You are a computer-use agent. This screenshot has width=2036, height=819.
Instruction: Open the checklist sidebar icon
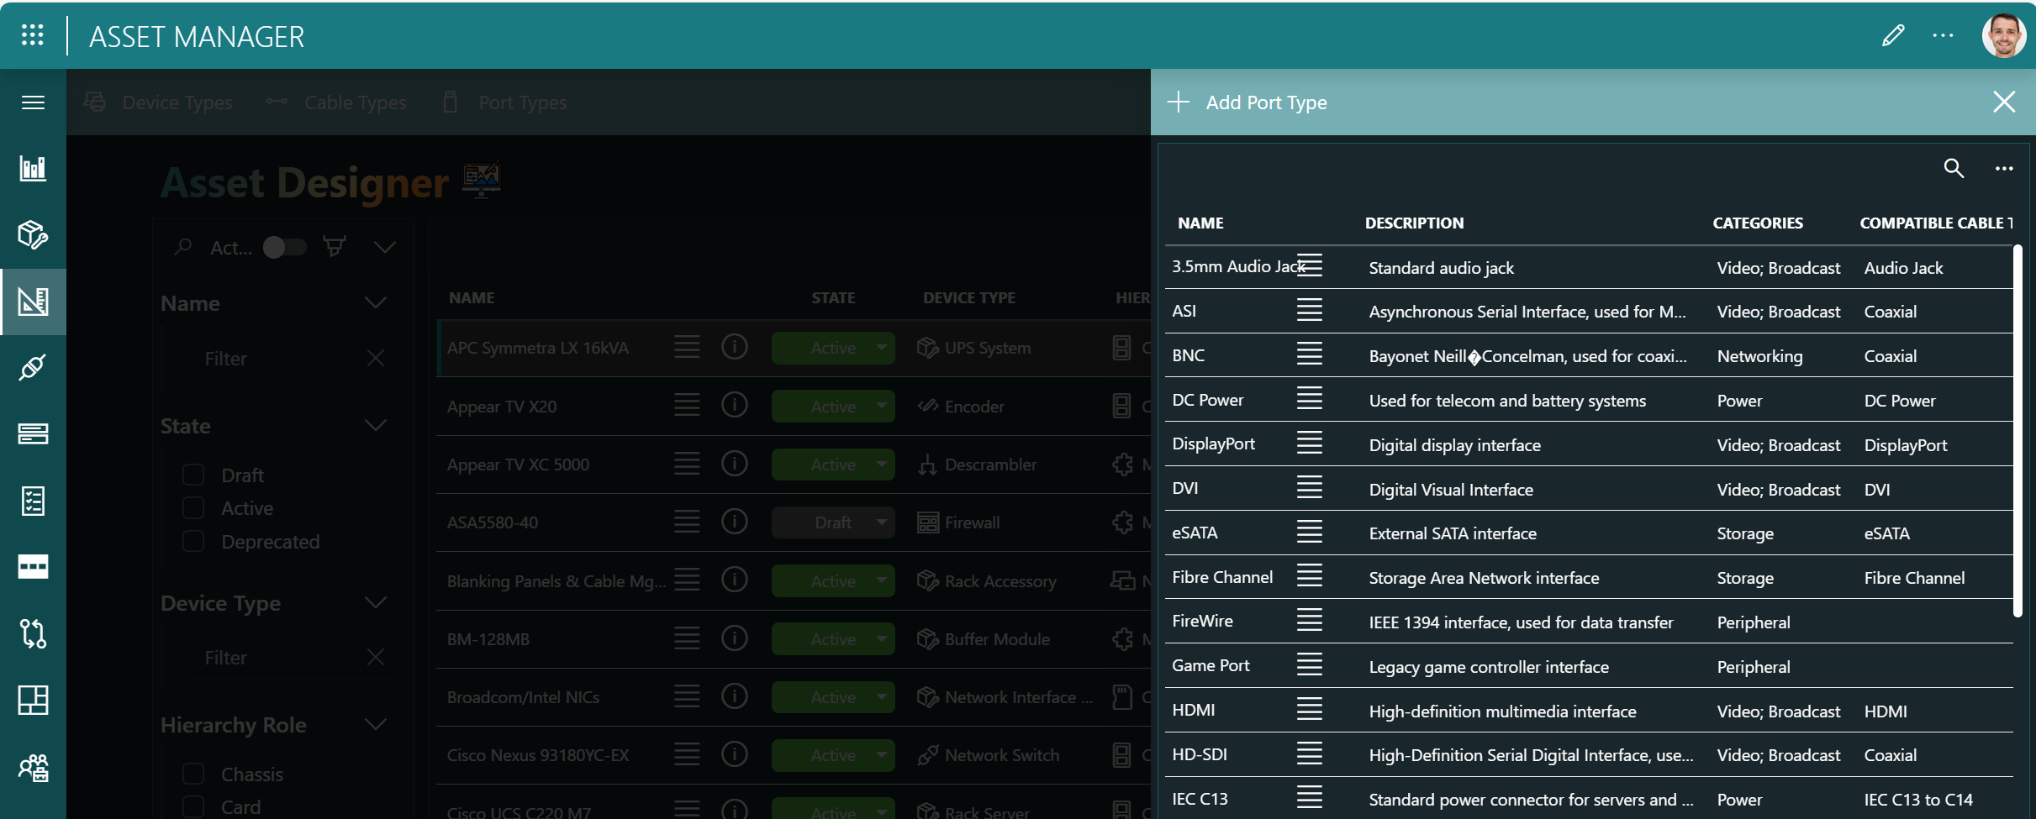click(33, 501)
